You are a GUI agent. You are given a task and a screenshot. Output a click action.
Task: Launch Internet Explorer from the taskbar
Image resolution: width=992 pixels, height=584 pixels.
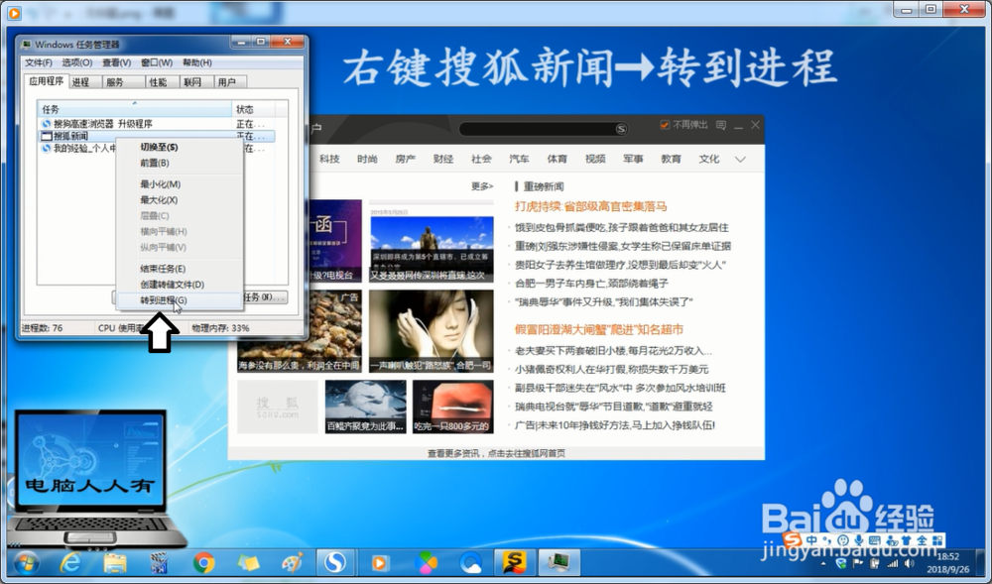(x=70, y=562)
